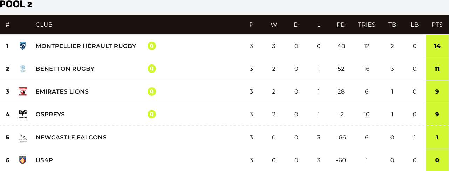Screen dimensions: 449x171
Task: Click Emirates Lions' qualified Q badge
Action: pyautogui.click(x=151, y=91)
